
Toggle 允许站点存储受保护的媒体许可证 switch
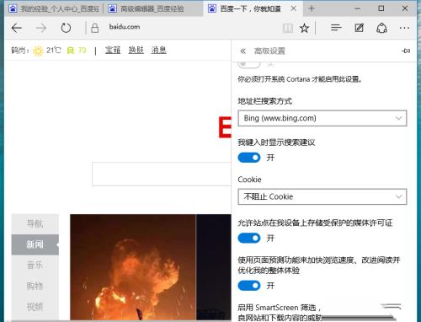[249, 239]
